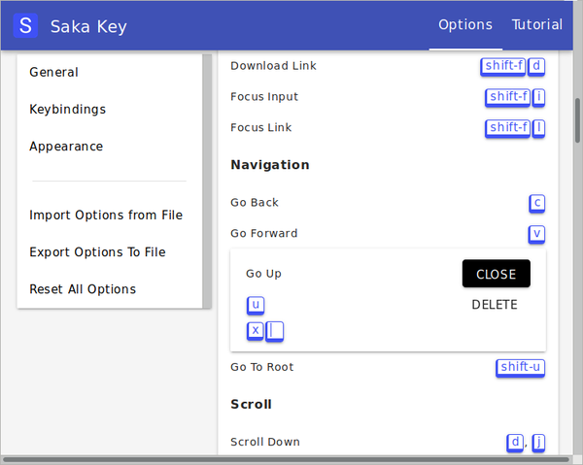Click the Saka Key title text
The image size is (583, 465).
coord(88,27)
